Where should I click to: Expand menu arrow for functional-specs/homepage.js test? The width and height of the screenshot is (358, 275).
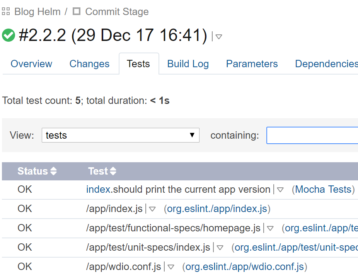270,229
